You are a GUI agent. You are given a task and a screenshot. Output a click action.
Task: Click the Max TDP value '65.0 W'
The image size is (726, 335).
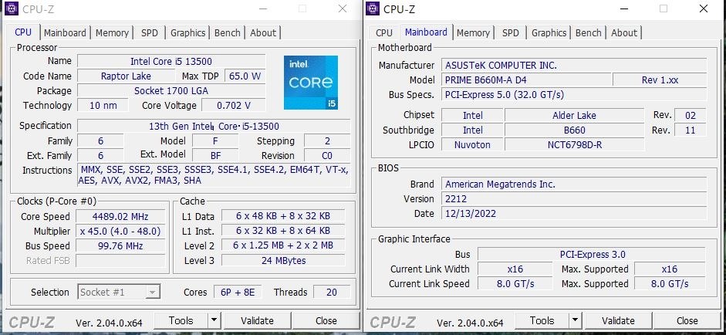[x=245, y=76]
